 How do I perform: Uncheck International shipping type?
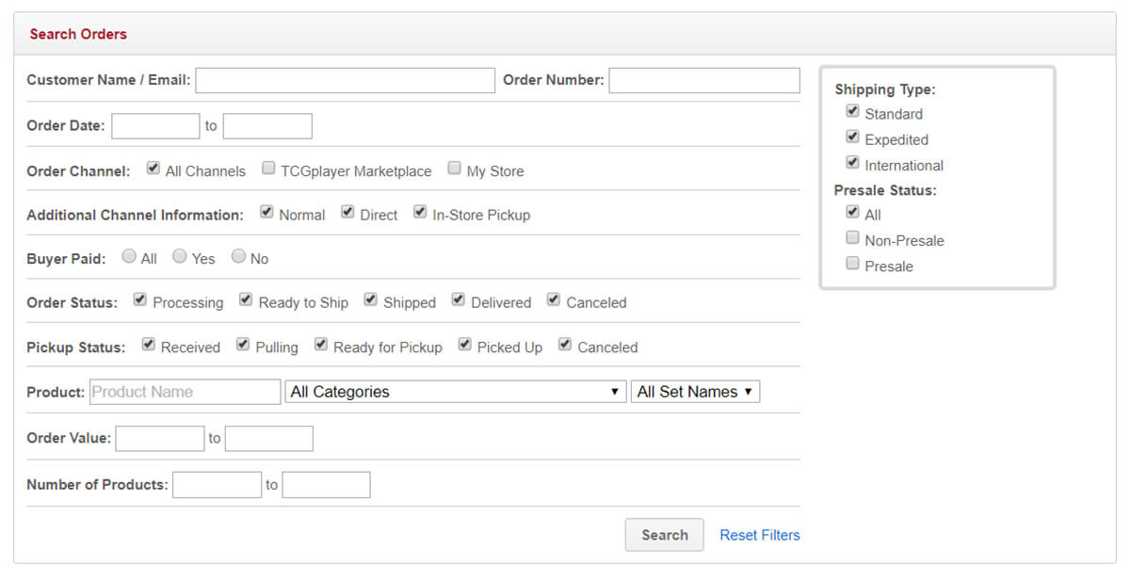pos(853,162)
